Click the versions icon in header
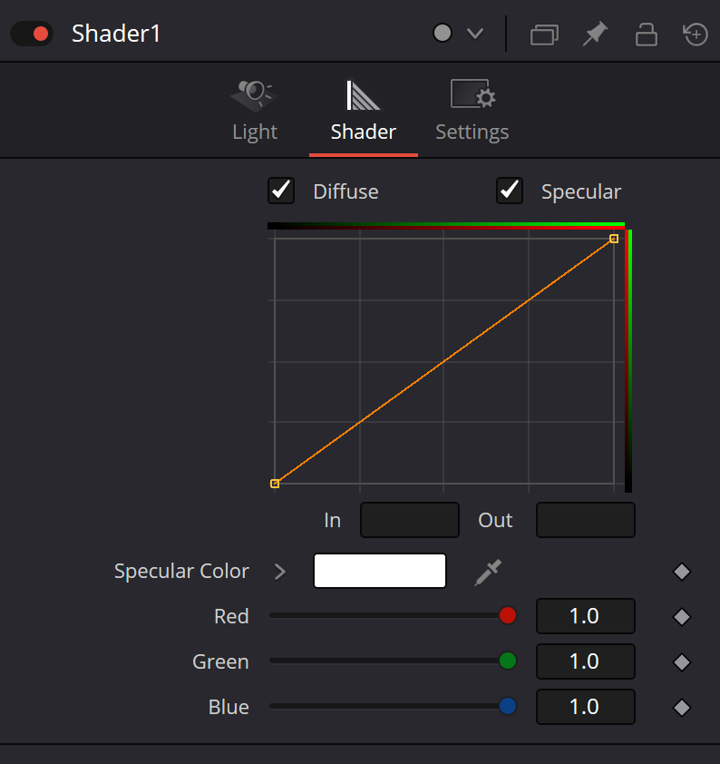Image resolution: width=720 pixels, height=764 pixels. [x=544, y=34]
